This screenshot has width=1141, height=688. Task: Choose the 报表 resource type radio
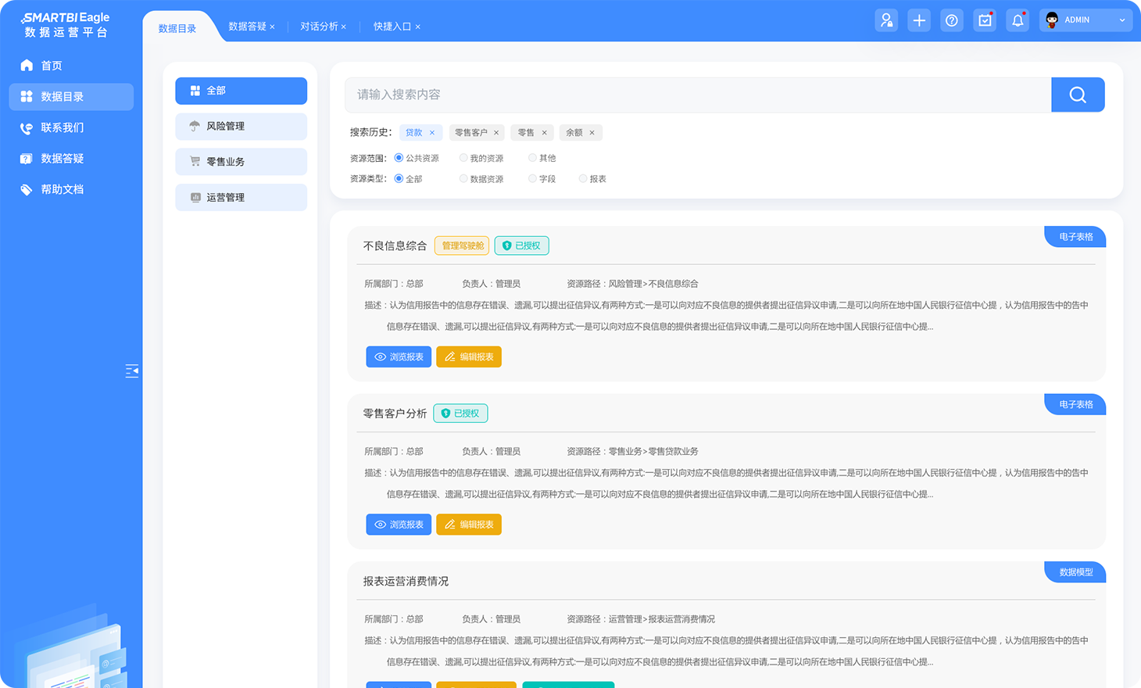tap(583, 179)
